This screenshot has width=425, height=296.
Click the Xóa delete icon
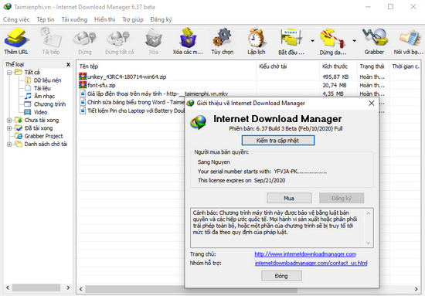click(154, 38)
